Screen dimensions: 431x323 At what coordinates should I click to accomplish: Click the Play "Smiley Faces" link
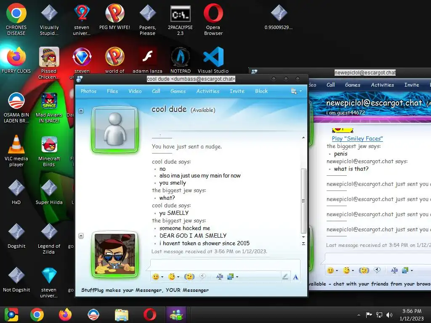357,138
